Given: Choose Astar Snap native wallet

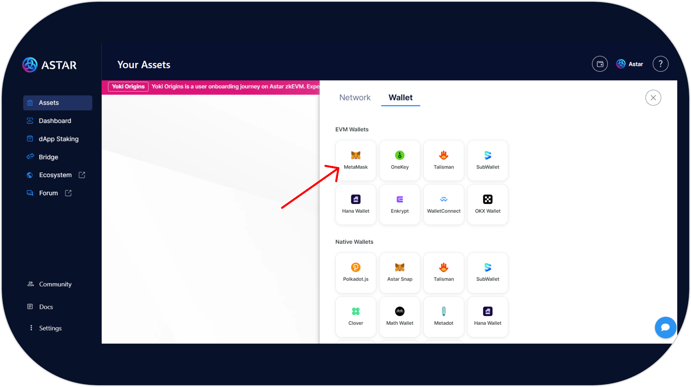Looking at the screenshot, I should pos(399,273).
